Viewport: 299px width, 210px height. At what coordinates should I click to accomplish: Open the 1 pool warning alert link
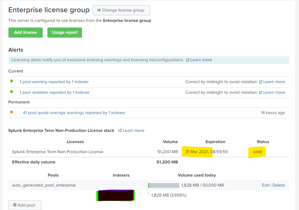[x=54, y=82]
